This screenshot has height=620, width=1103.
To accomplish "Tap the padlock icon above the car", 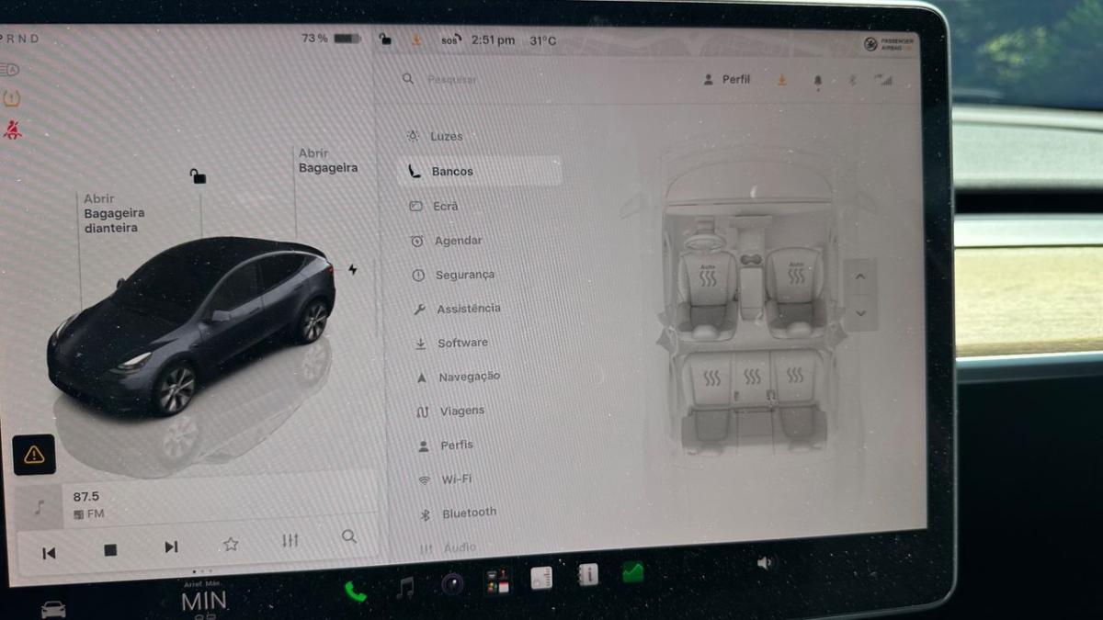I will (198, 176).
